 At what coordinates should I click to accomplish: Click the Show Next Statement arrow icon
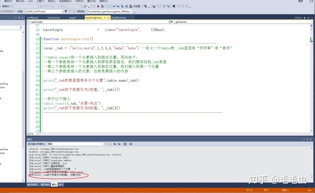tap(114, 7)
